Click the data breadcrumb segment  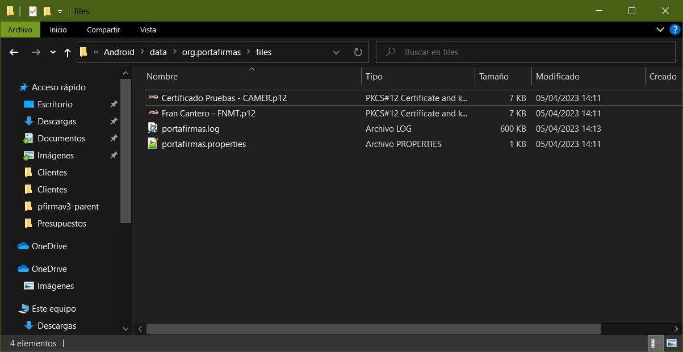pos(158,52)
